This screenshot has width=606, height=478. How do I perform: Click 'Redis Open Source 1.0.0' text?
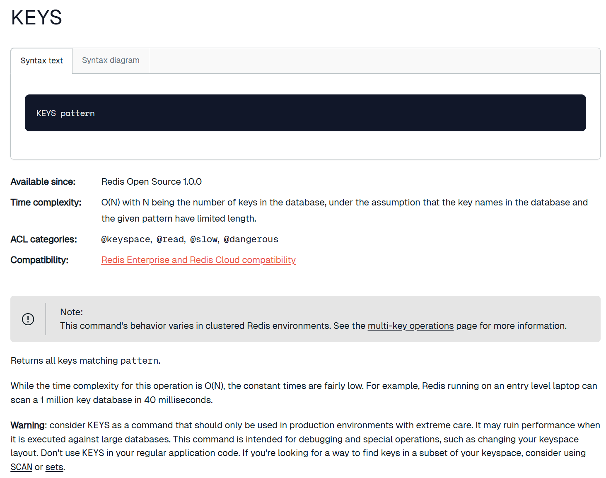click(152, 181)
